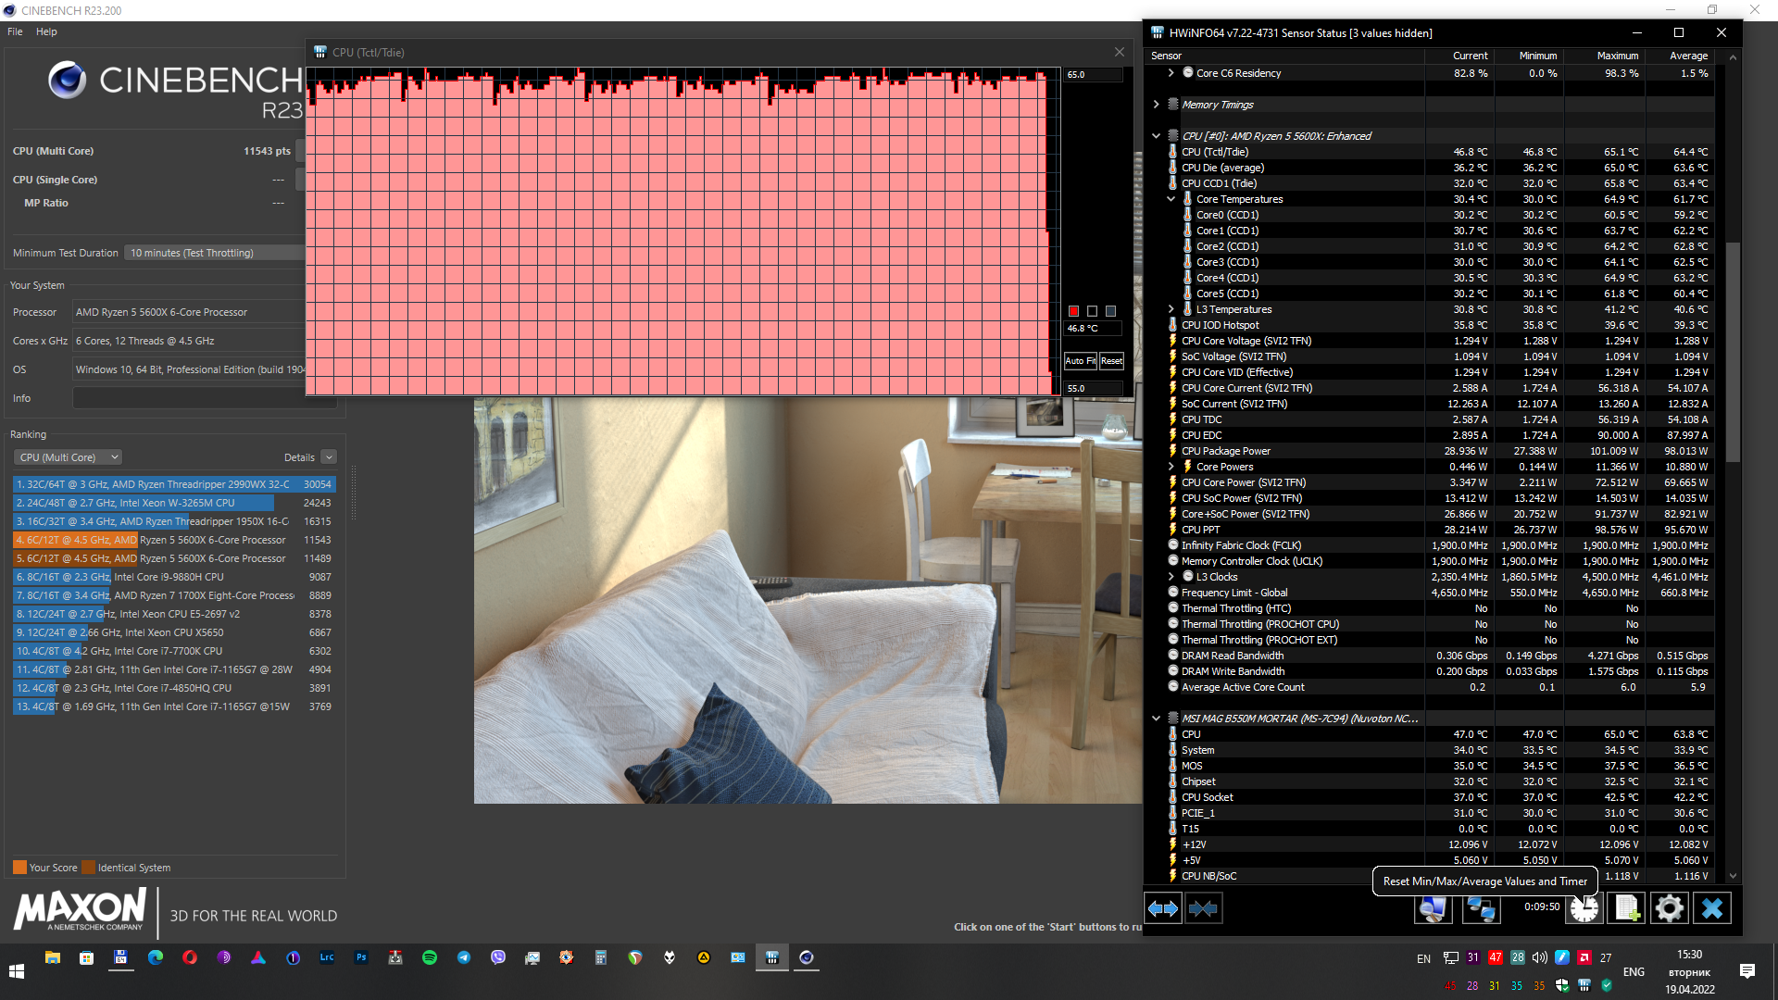The image size is (1778, 1000).
Task: Click the graph Reset button
Action: pyautogui.click(x=1111, y=361)
